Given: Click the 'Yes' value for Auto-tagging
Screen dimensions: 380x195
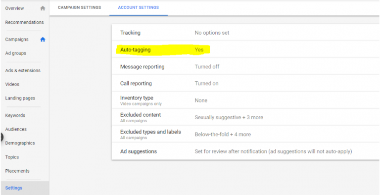Looking at the screenshot, I should pyautogui.click(x=199, y=49).
